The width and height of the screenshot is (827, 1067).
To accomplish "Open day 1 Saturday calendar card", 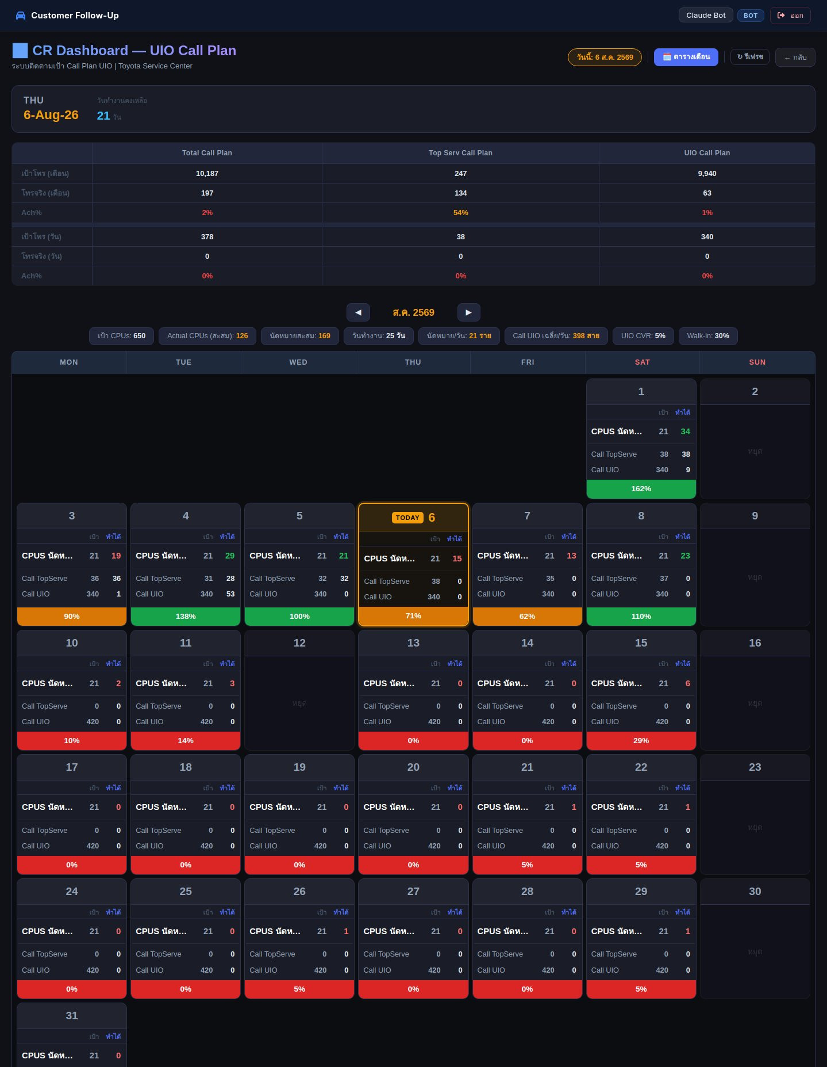I will tap(641, 439).
